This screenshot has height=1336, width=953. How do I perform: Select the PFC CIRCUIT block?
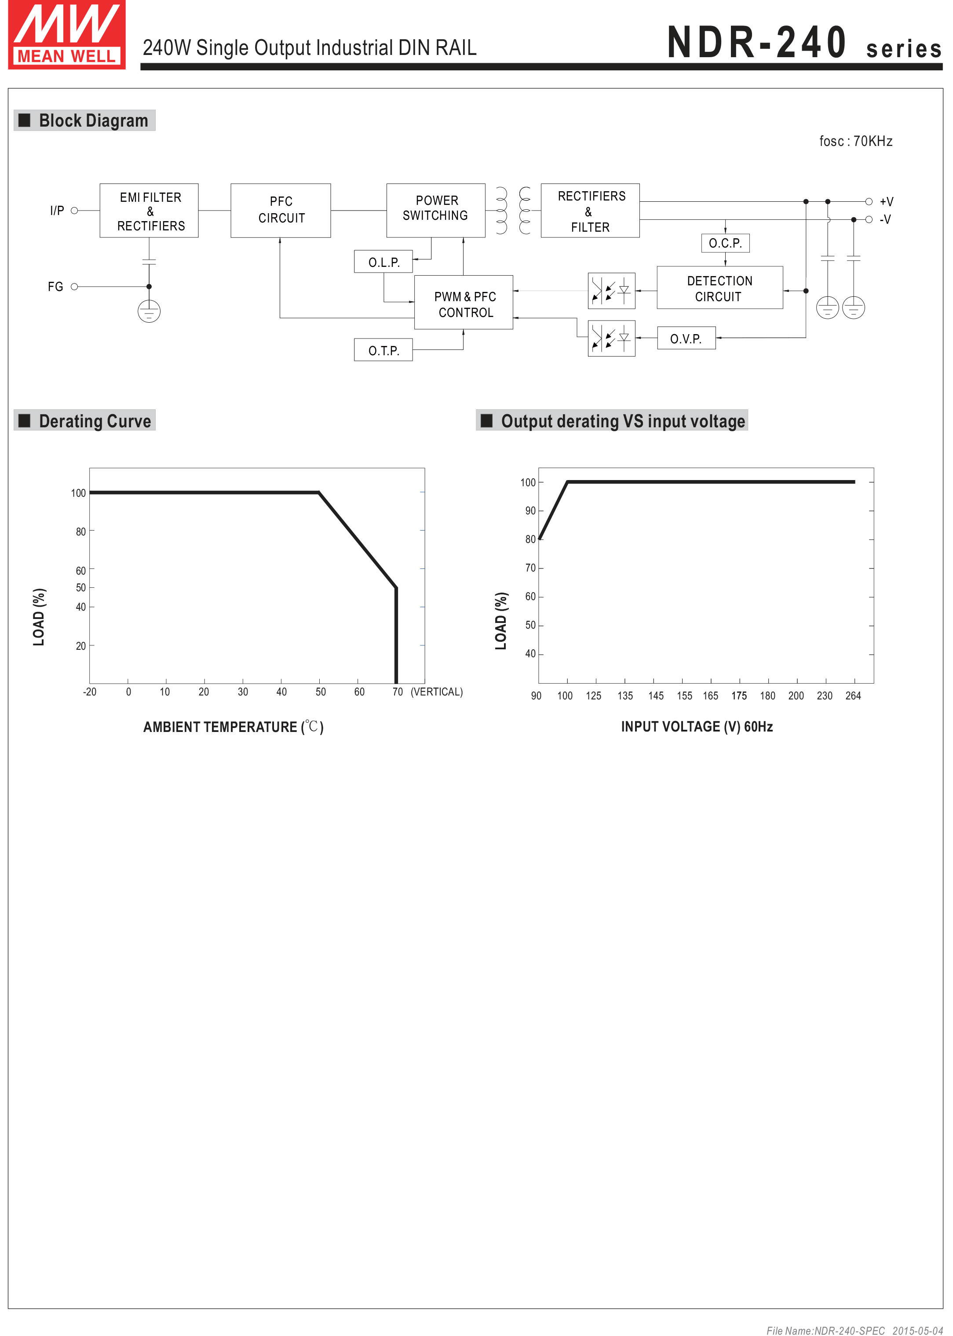[281, 211]
